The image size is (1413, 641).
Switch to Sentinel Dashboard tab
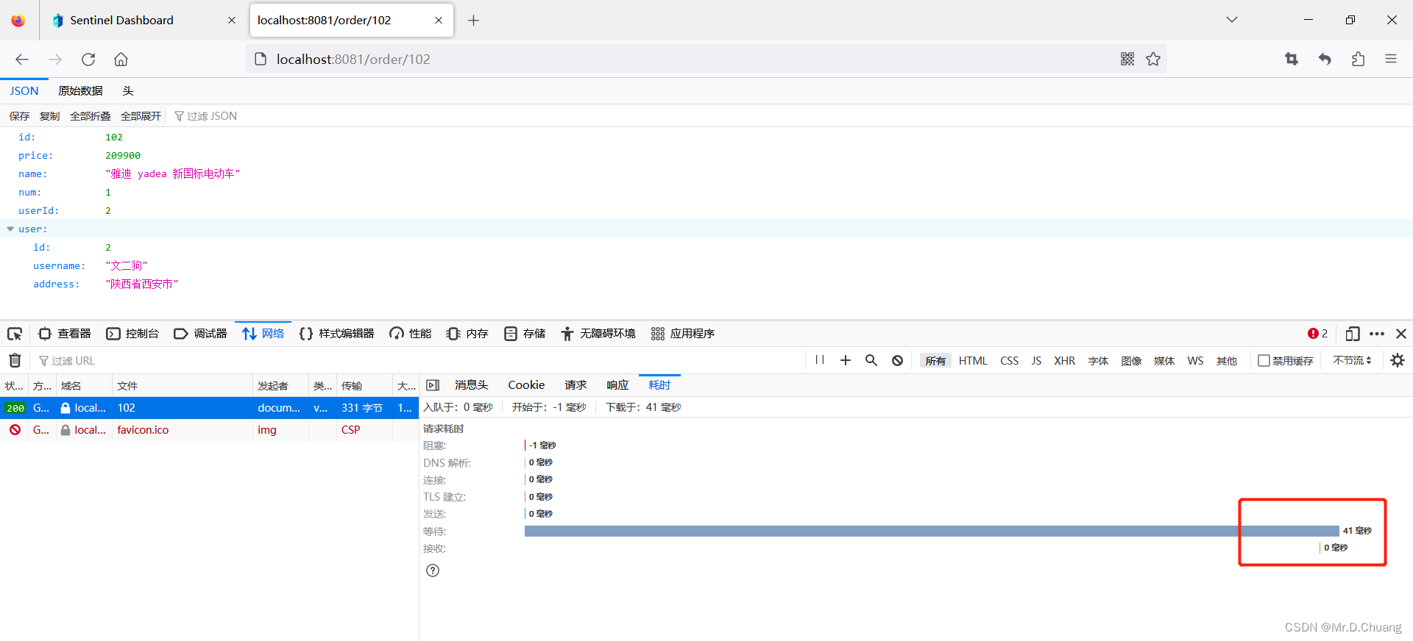[144, 21]
